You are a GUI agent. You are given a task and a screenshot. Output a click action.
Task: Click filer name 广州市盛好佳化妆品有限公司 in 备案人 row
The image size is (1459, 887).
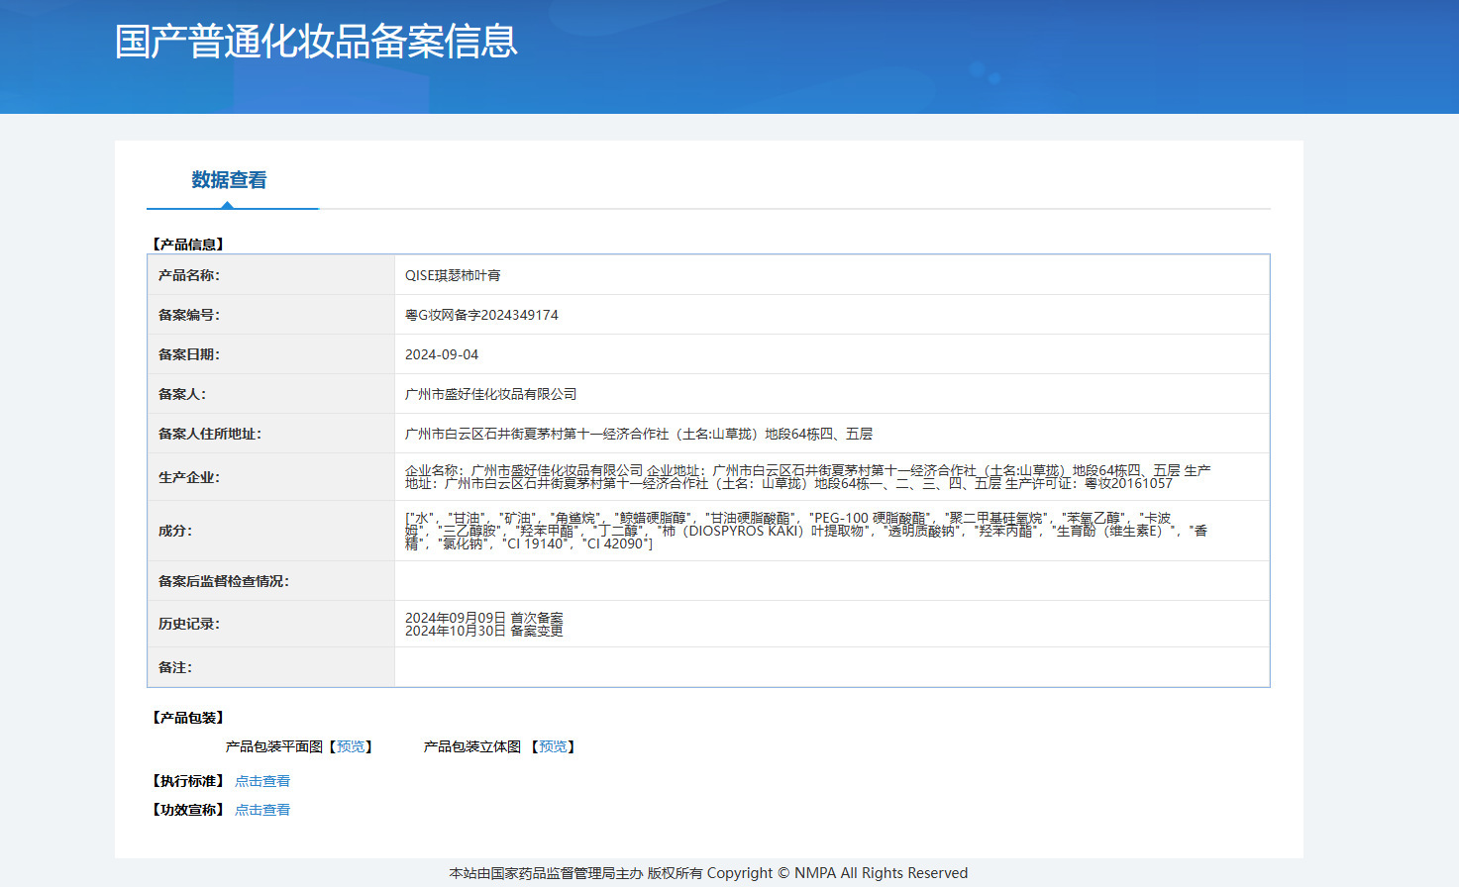(490, 394)
